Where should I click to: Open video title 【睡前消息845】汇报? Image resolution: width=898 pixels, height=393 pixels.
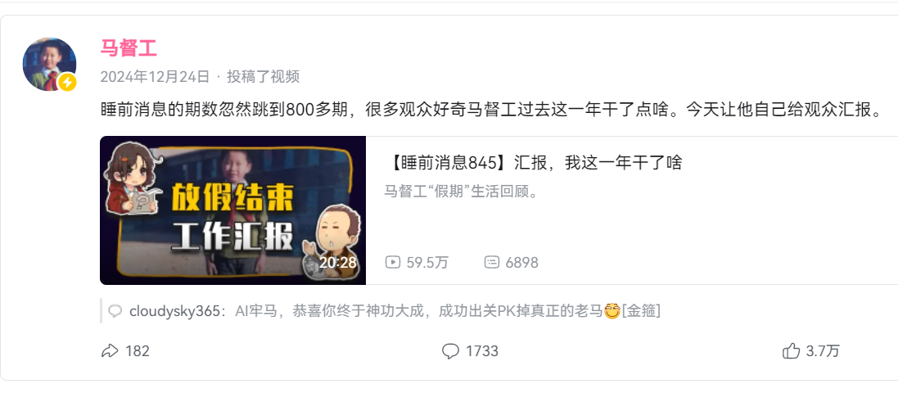tap(534, 163)
